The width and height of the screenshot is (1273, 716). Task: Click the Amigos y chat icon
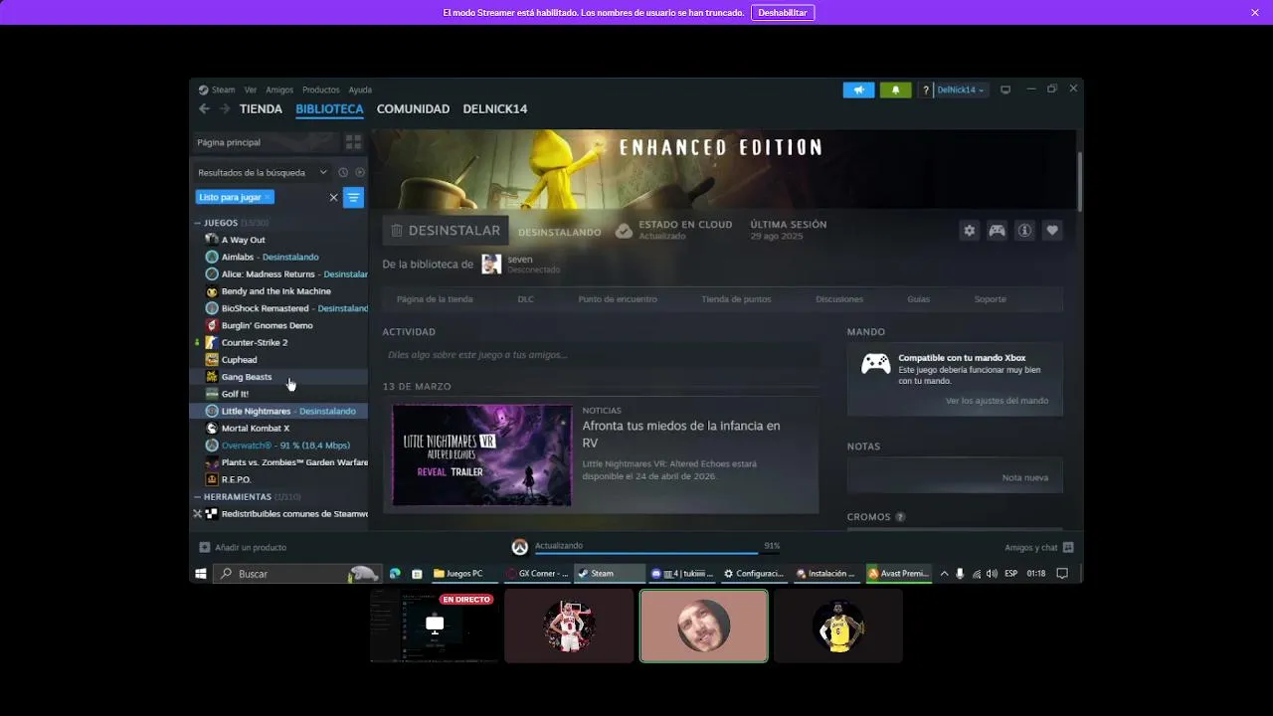coord(1068,547)
